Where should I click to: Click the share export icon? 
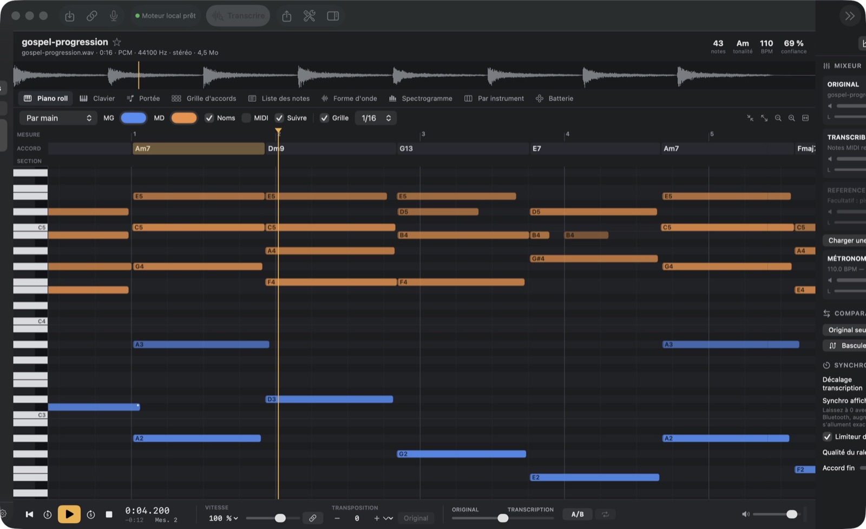pos(287,16)
